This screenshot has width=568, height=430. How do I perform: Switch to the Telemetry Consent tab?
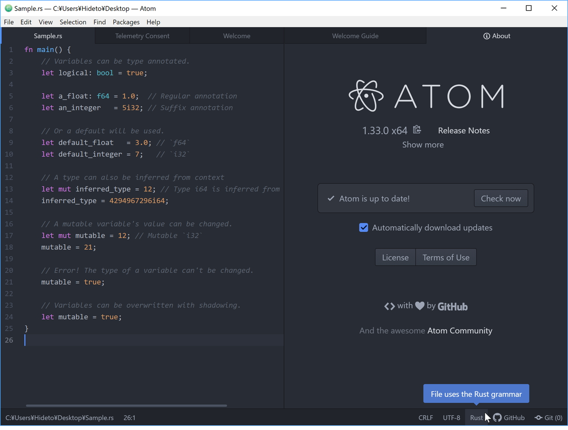[x=142, y=36]
